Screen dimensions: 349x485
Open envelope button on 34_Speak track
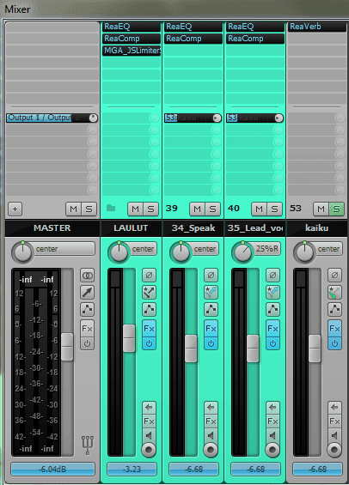(211, 309)
